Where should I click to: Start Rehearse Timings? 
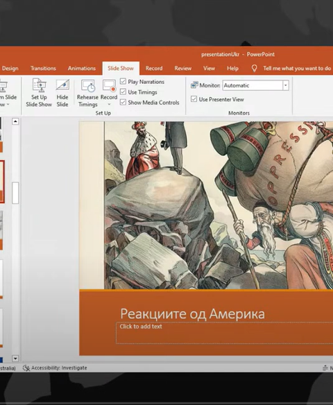point(87,93)
